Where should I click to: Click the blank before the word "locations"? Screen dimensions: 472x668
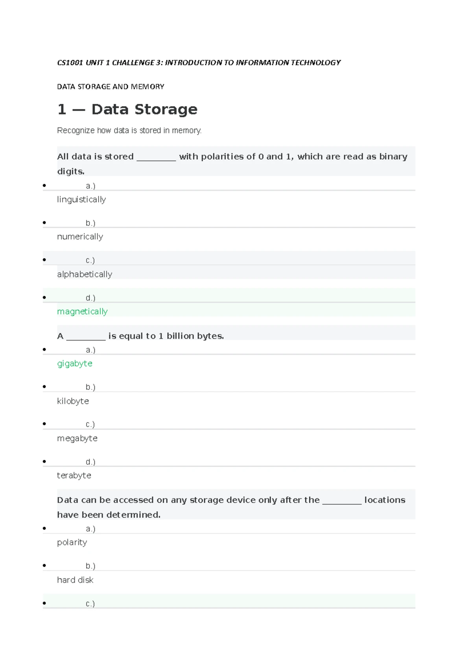342,501
